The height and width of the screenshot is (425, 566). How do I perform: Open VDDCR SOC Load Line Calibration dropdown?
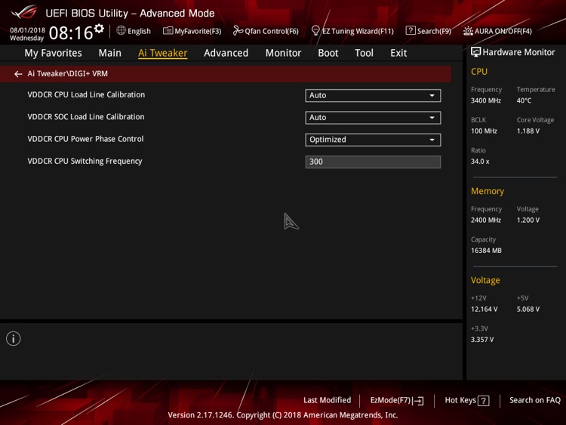tap(373, 117)
